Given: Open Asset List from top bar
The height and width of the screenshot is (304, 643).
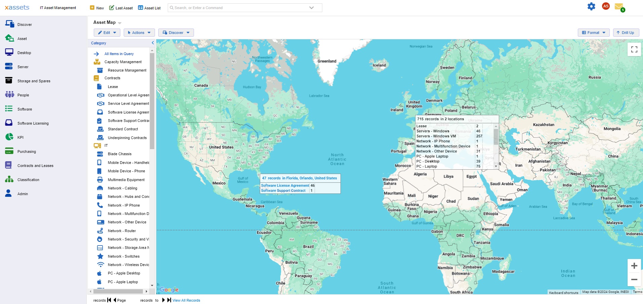Looking at the screenshot, I should (x=149, y=8).
